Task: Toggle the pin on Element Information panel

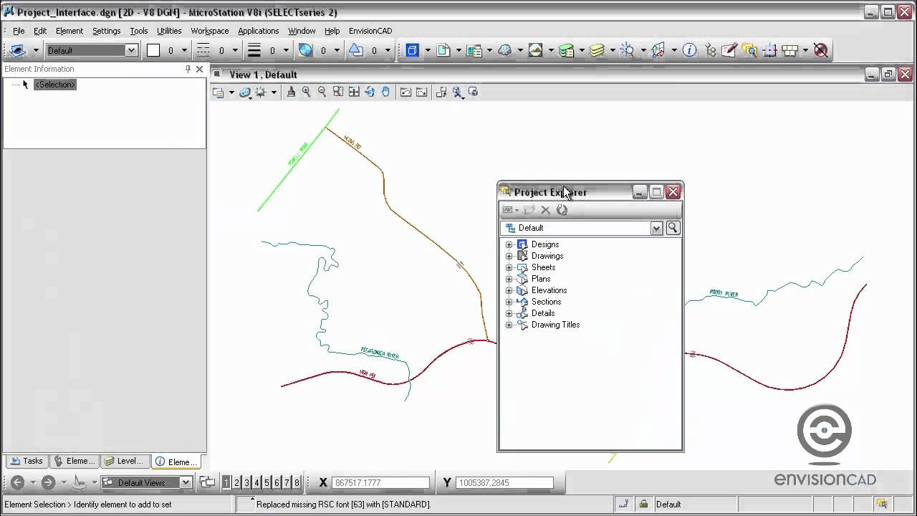Action: coord(188,69)
